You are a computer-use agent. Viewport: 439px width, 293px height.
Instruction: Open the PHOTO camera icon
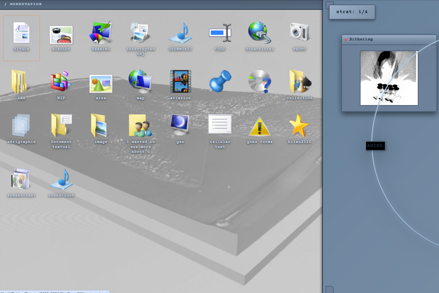click(300, 32)
